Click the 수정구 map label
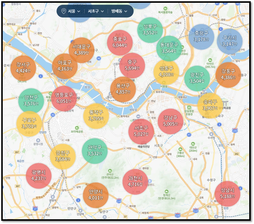Viewport: 254px width, 224px height. click(211, 180)
